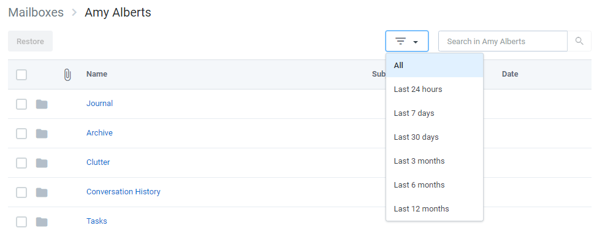Viewport: 605px width, 236px height.
Task: Tick the Clutter folder checkbox
Action: [x=21, y=163]
